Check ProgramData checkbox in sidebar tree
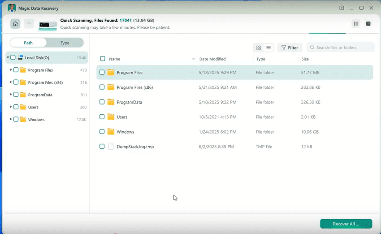The width and height of the screenshot is (381, 234). (x=16, y=95)
